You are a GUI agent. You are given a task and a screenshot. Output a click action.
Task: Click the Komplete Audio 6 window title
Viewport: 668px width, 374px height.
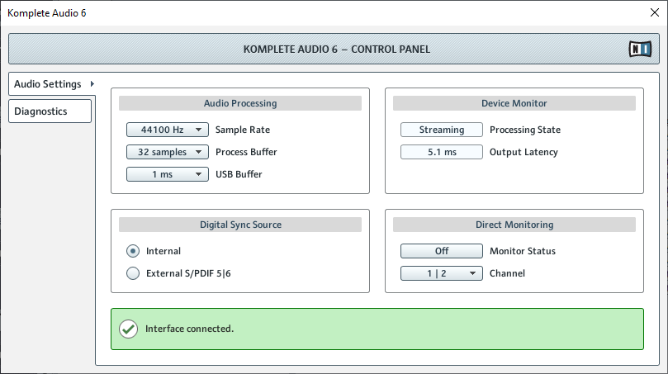point(47,13)
